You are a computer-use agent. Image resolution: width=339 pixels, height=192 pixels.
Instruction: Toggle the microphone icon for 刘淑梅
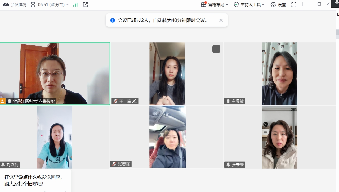(x=3, y=165)
